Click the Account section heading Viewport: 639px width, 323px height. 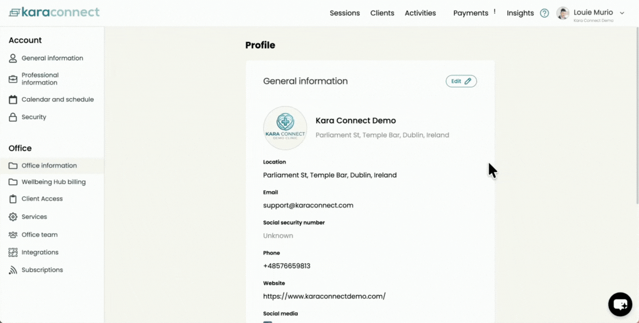pos(25,40)
